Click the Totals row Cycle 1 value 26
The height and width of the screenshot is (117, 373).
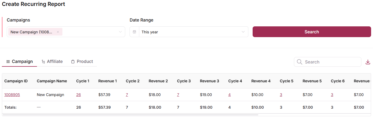pyautogui.click(x=79, y=107)
